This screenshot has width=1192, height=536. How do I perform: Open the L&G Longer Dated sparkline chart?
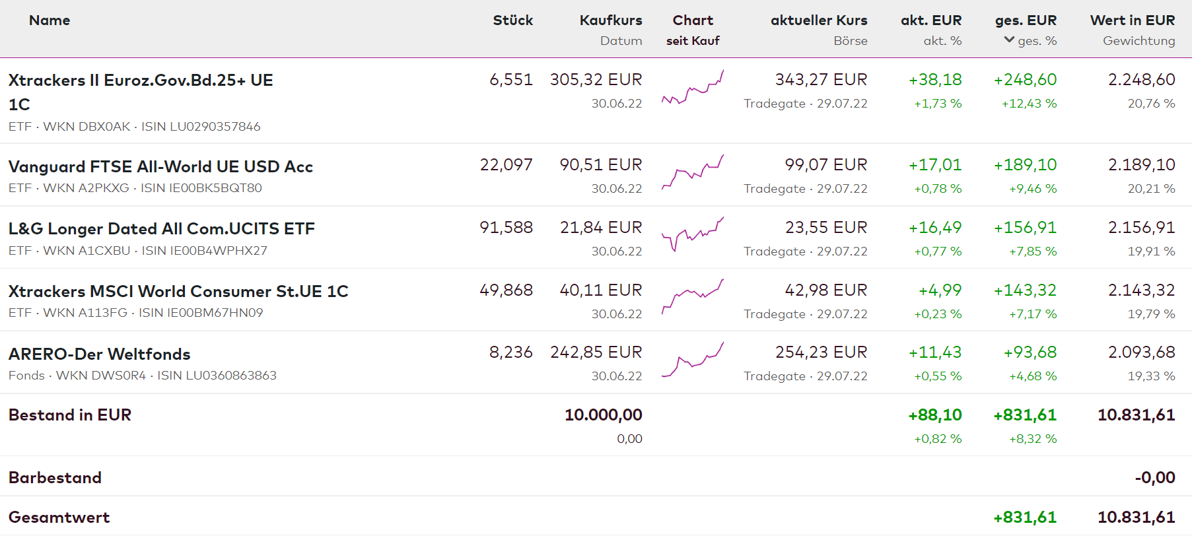[693, 234]
